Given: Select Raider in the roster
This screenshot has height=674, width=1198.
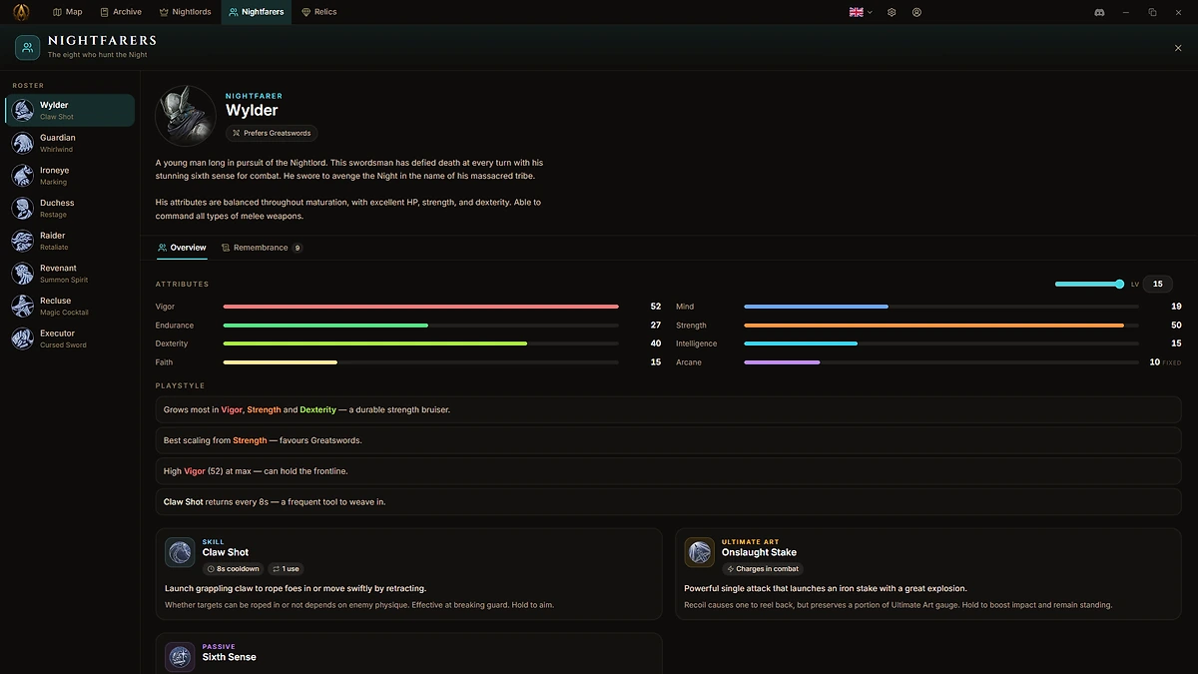Looking at the screenshot, I should tap(70, 241).
